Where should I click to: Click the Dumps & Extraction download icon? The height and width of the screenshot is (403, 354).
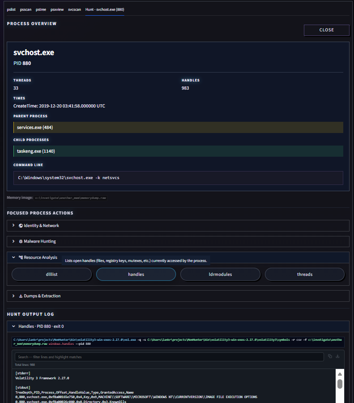(x=21, y=296)
